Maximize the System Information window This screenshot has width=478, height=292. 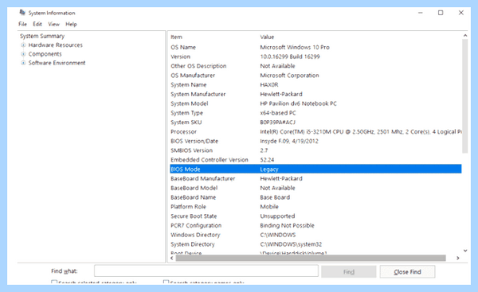pyautogui.click(x=441, y=13)
